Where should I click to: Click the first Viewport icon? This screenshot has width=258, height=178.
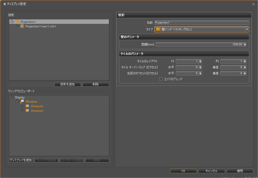point(27,106)
